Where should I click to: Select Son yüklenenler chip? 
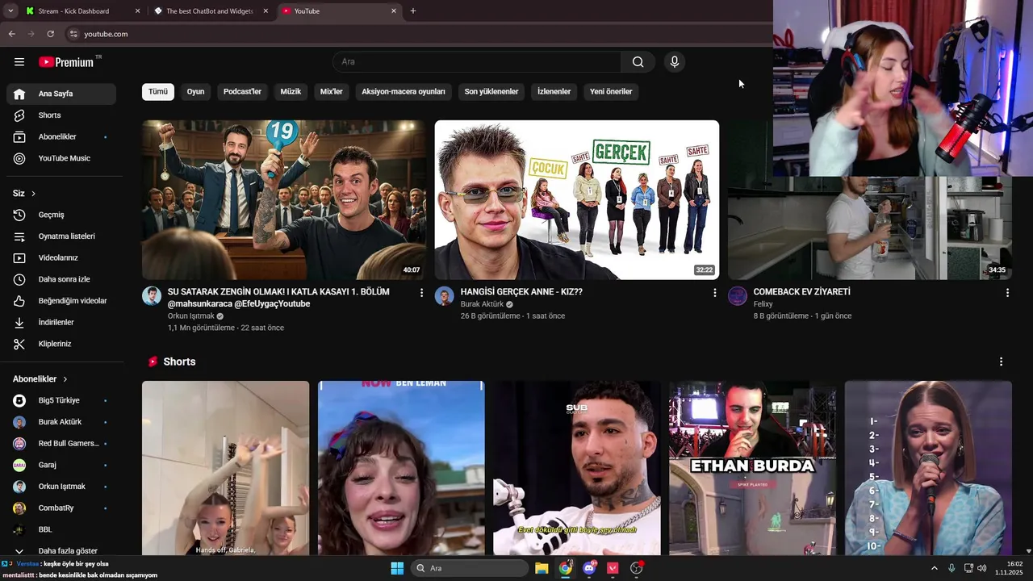(x=491, y=91)
